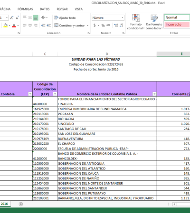Apply the thousands separator style
Image resolution: width=190 pixels, height=213 pixels.
click(x=108, y=25)
